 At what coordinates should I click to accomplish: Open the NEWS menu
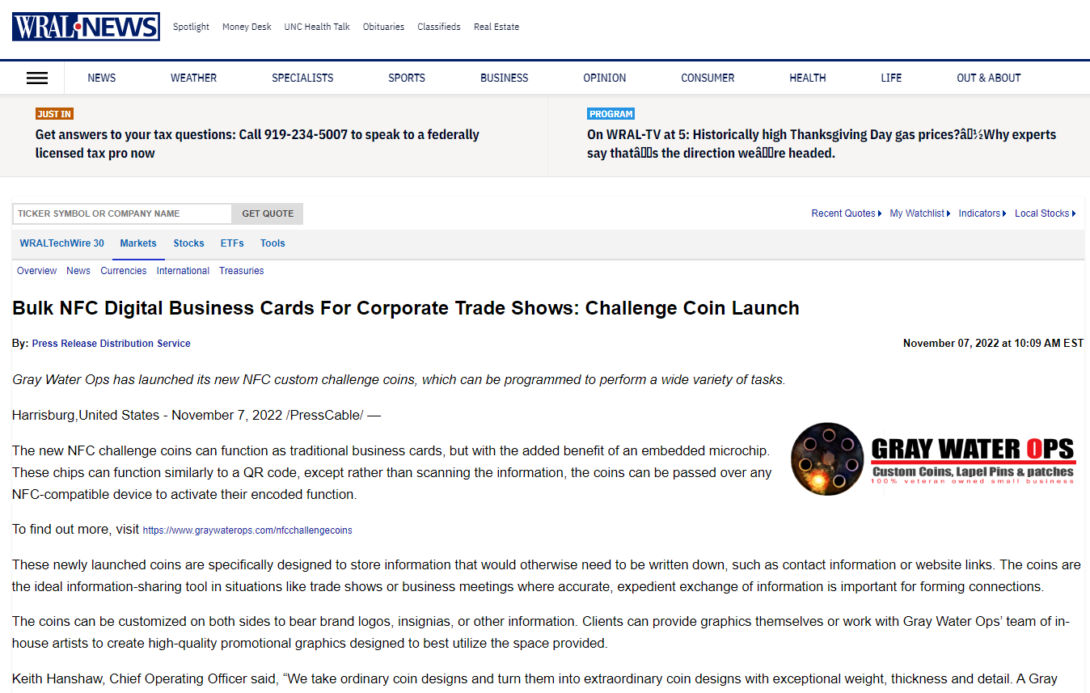102,78
